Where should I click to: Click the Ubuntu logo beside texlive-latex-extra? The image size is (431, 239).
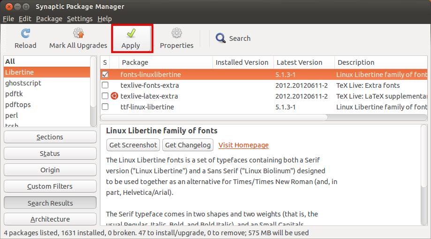point(114,96)
